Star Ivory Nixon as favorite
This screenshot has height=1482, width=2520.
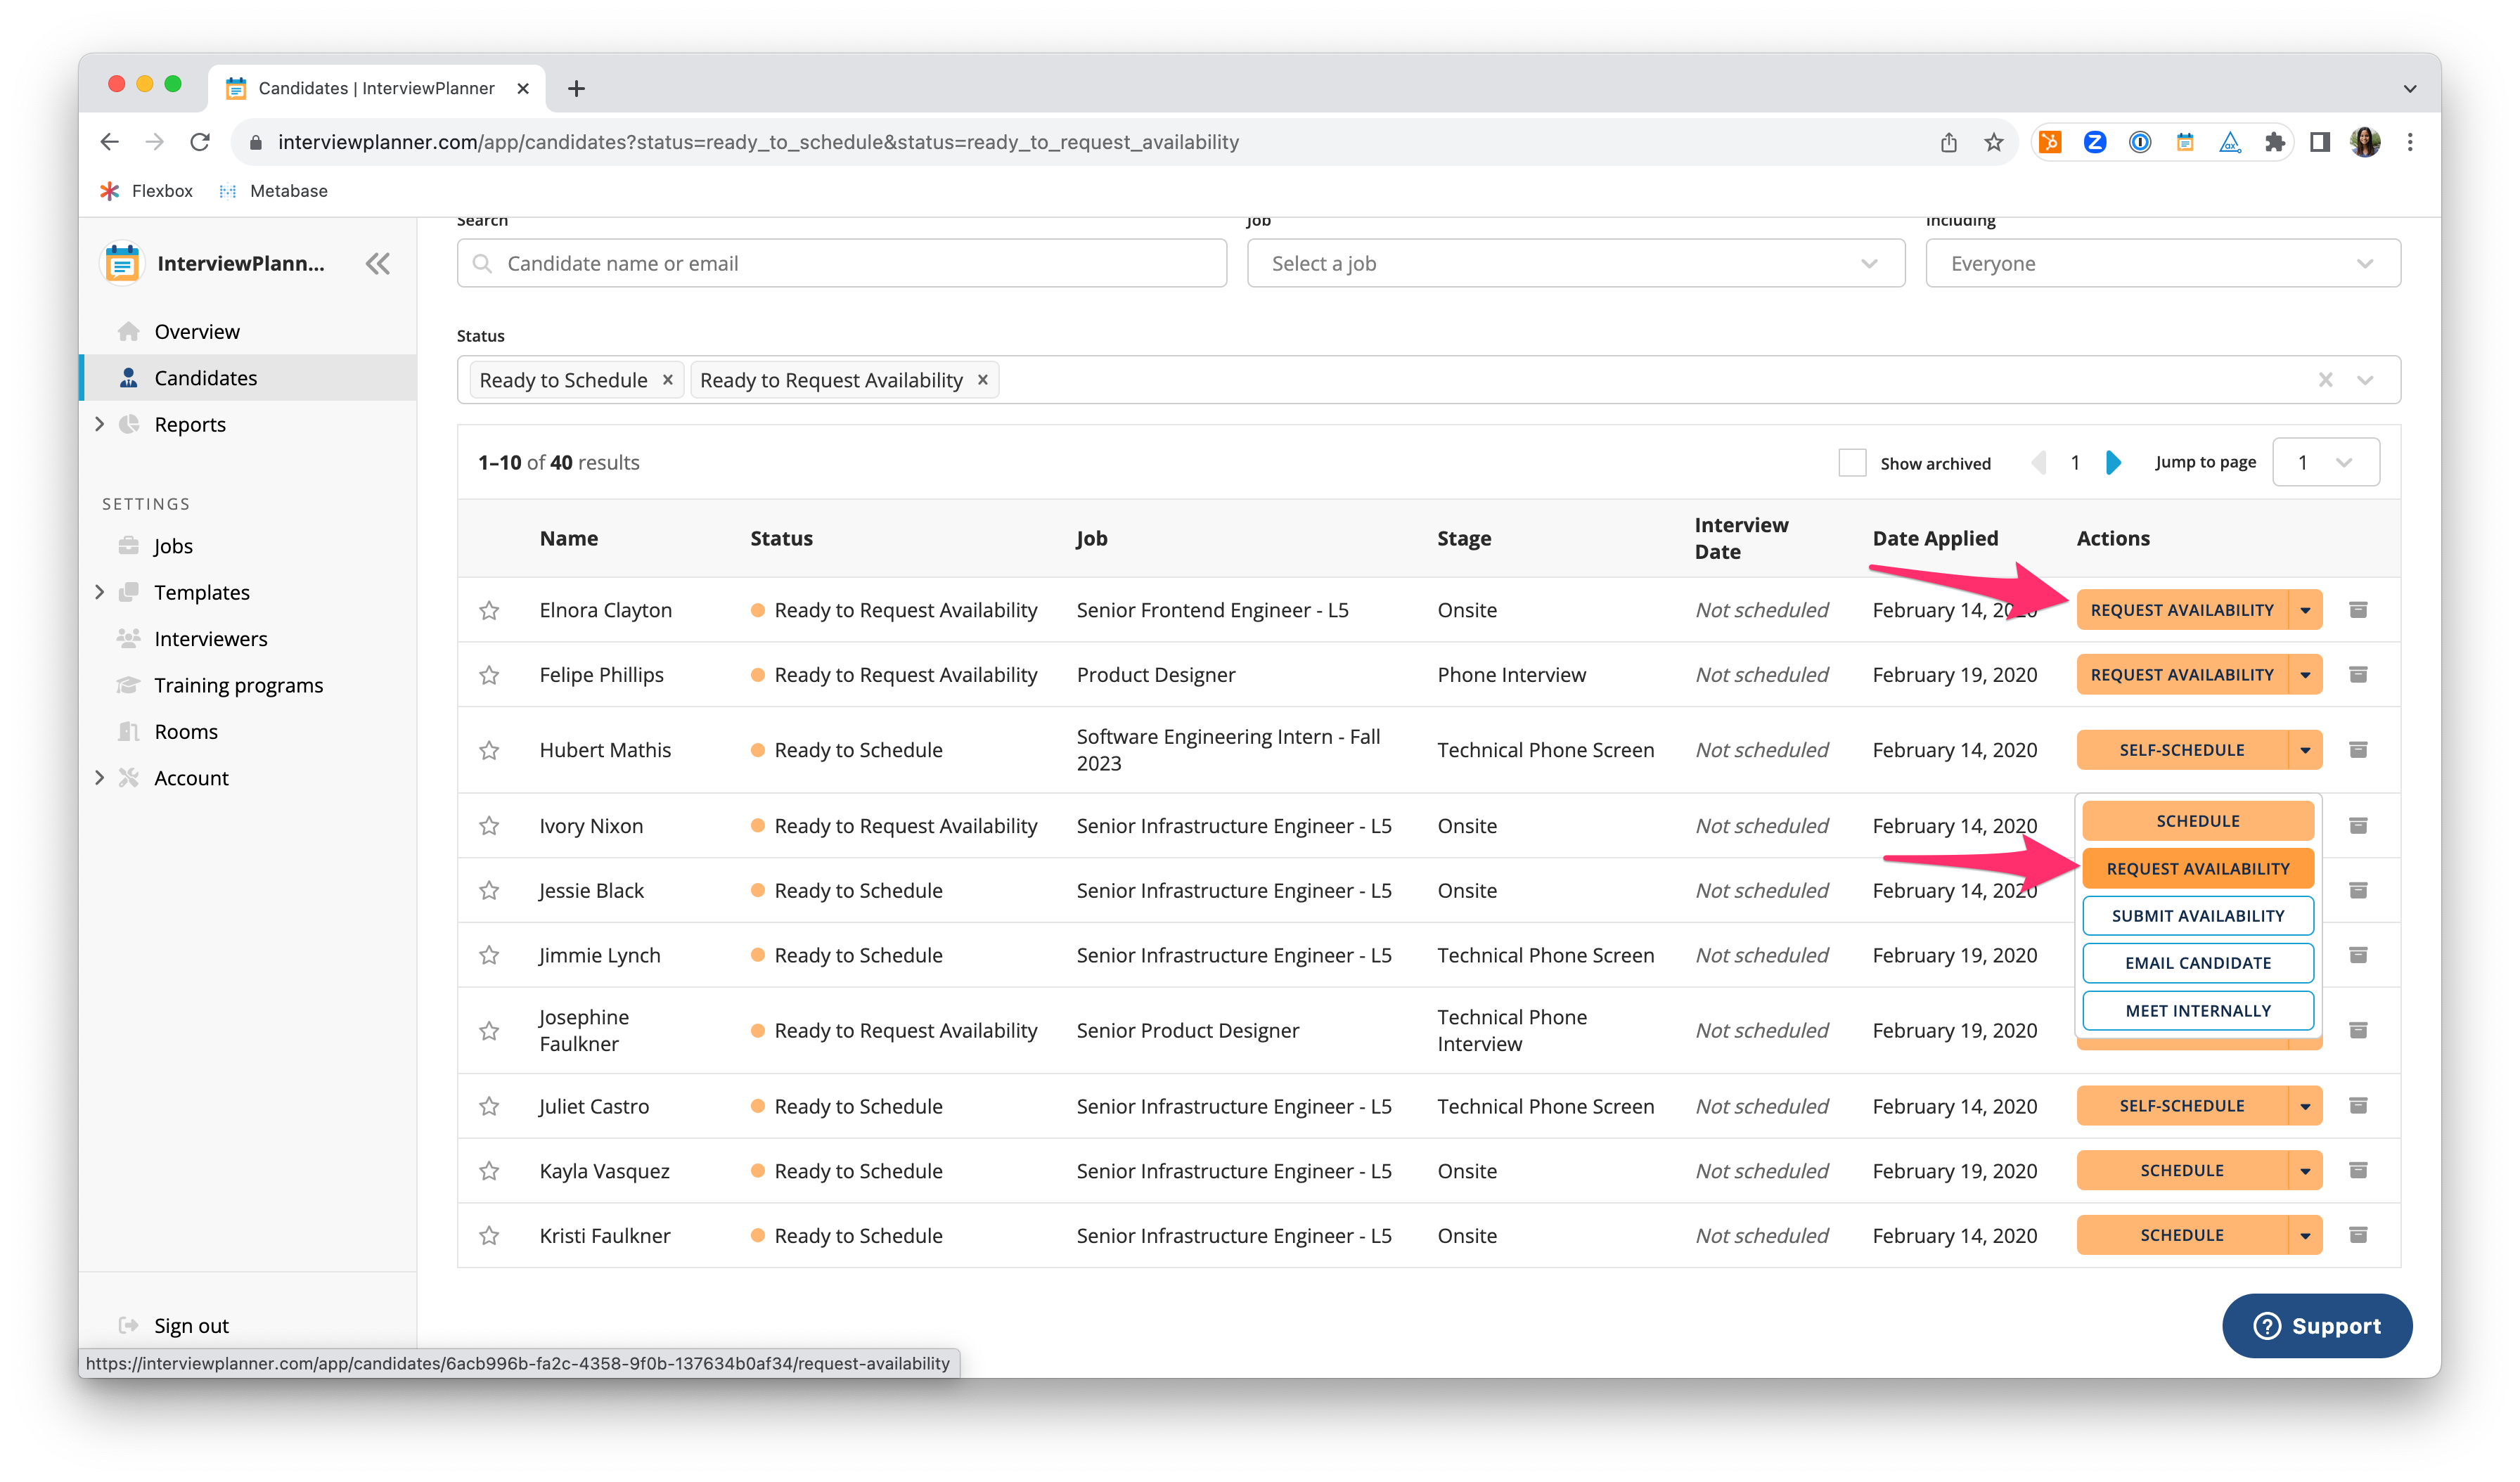pos(489,826)
